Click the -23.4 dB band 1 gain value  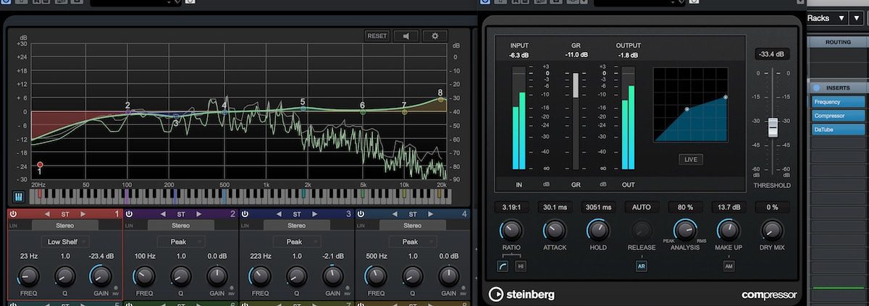click(101, 256)
